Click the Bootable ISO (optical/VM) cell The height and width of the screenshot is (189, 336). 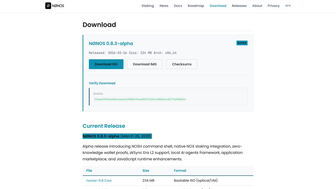click(196, 180)
